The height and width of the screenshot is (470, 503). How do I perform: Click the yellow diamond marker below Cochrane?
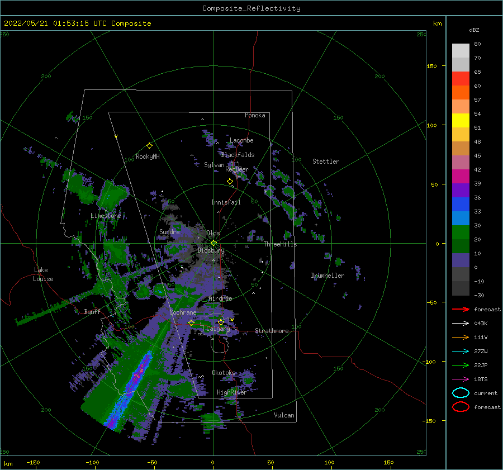(x=191, y=323)
